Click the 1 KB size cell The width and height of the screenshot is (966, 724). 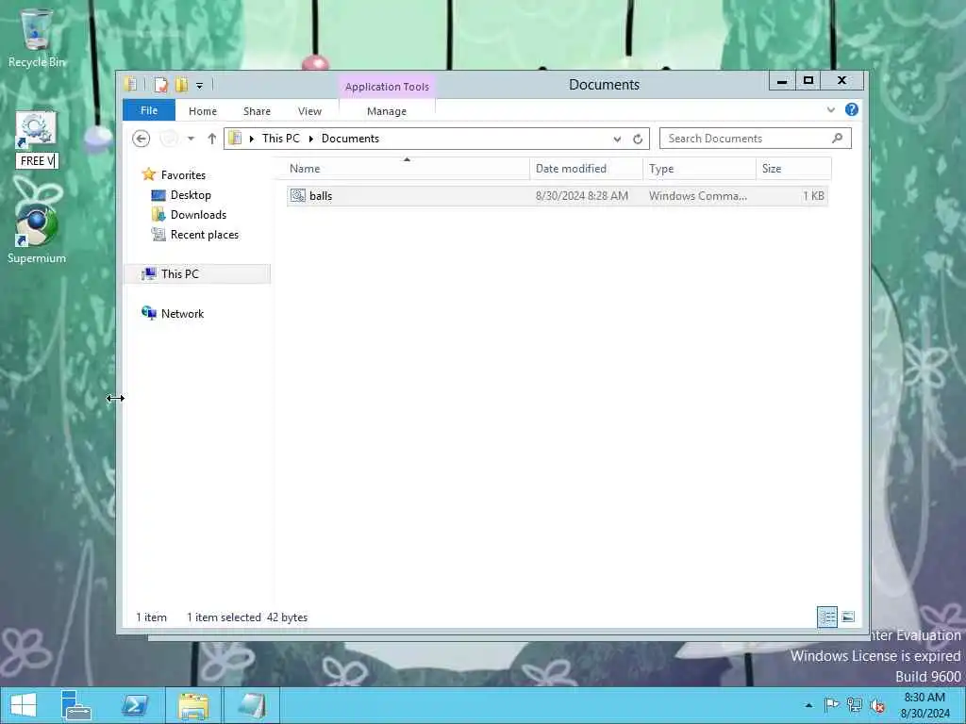click(813, 196)
